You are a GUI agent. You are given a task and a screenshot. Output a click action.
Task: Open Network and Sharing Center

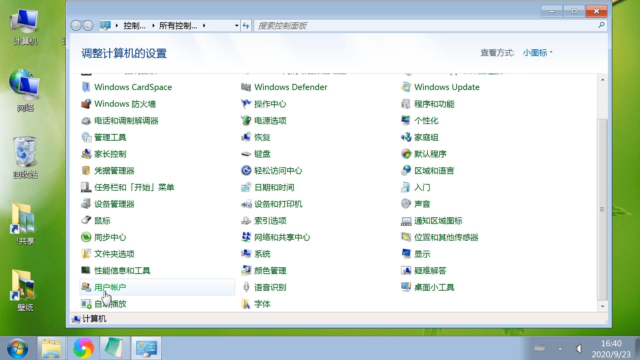pos(282,237)
